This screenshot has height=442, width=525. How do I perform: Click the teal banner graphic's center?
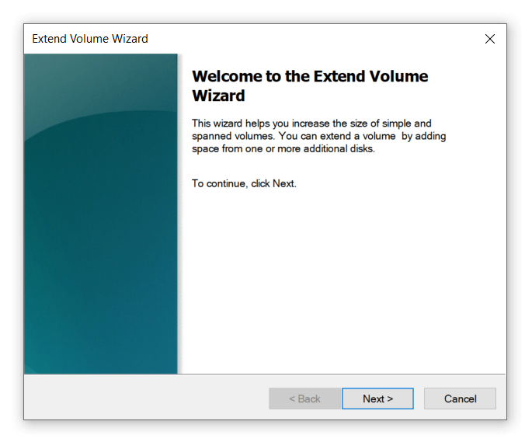(101, 214)
